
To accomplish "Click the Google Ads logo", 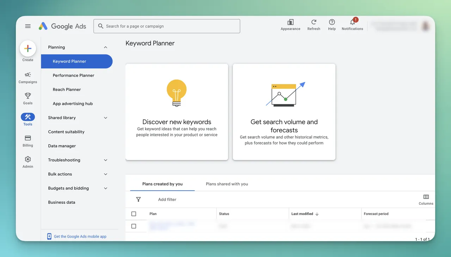I will (x=62, y=26).
